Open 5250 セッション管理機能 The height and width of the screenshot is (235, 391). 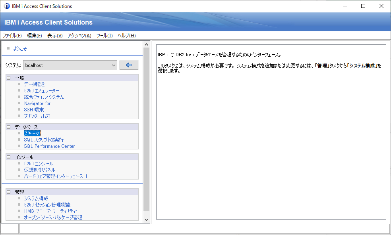pyautogui.click(x=47, y=204)
